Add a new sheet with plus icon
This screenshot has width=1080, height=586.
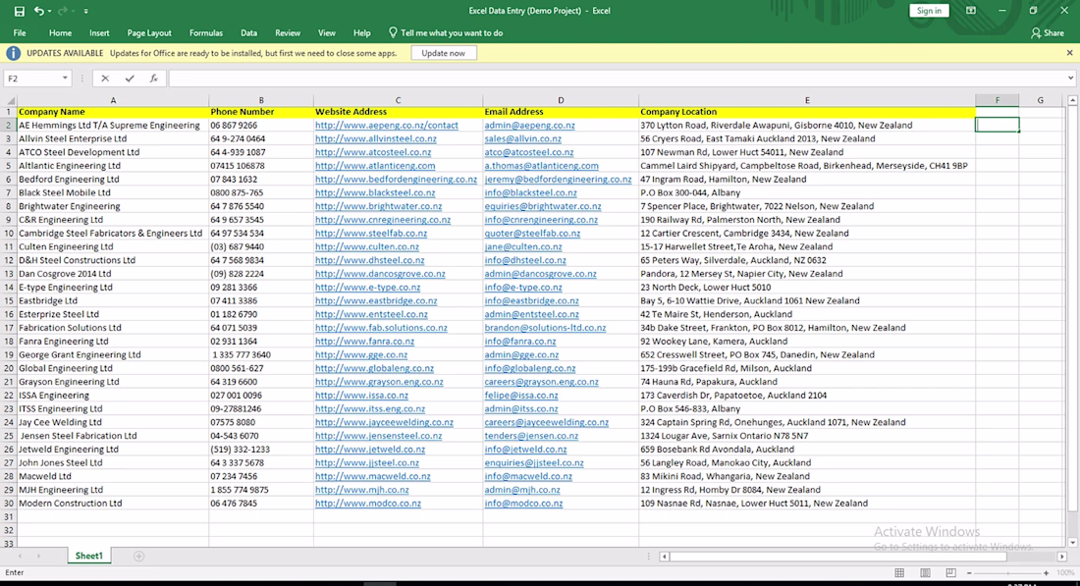point(138,556)
